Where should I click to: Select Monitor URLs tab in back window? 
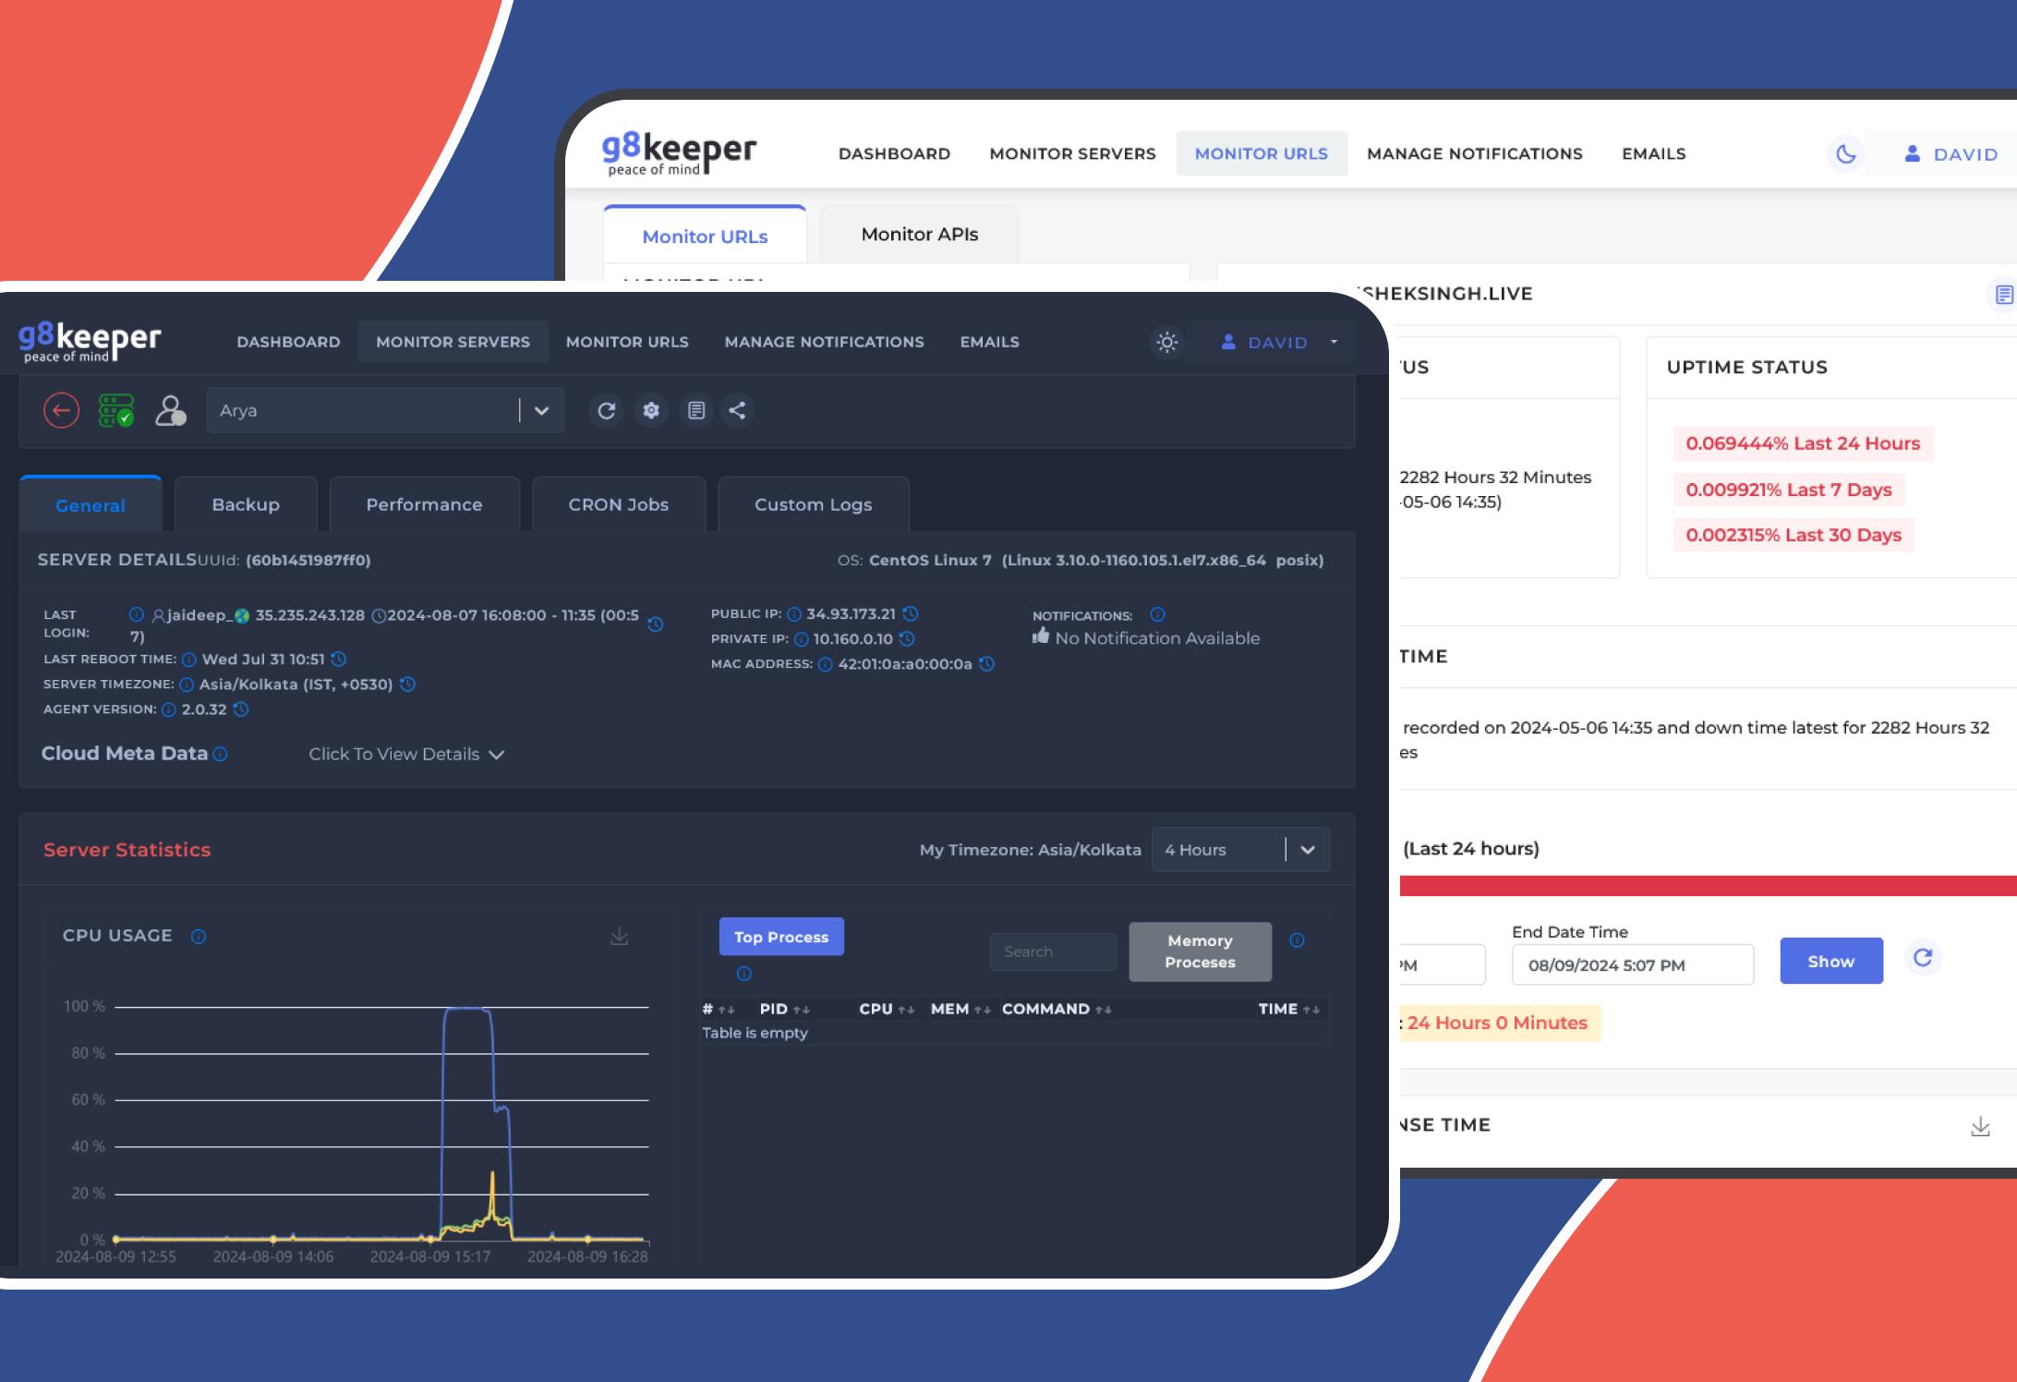(x=705, y=236)
